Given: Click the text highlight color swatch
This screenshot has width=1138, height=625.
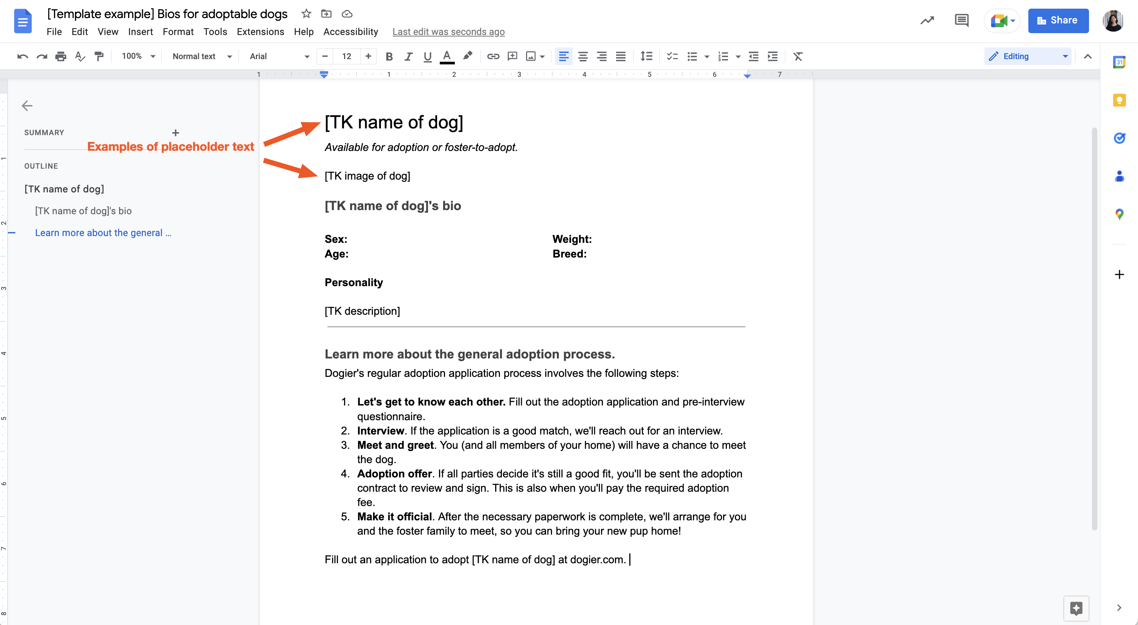Looking at the screenshot, I should tap(467, 56).
